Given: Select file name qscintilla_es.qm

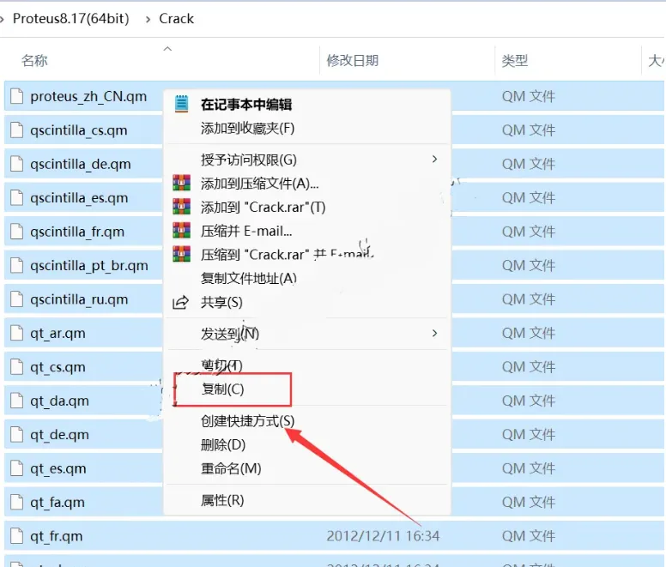Looking at the screenshot, I should (x=79, y=198).
